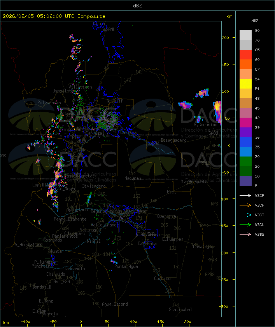Viewport: 275px width, 327px height.
Task: Click the Chihuido place label
Action: (x=56, y=274)
